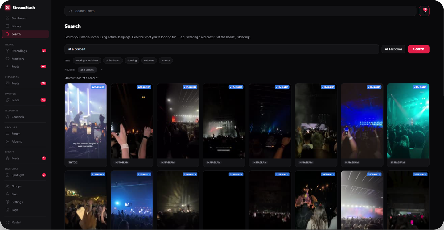Try the "wearing a red dress" suggestion
Image resolution: width=444 pixels, height=230 pixels.
tap(87, 61)
